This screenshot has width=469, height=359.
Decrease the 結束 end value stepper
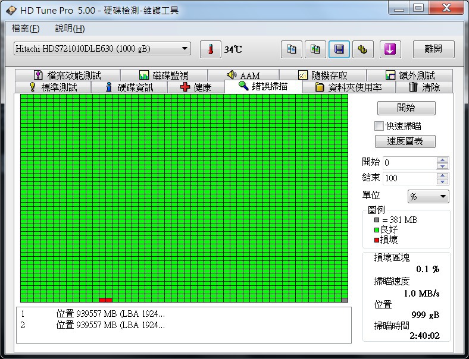click(442, 182)
